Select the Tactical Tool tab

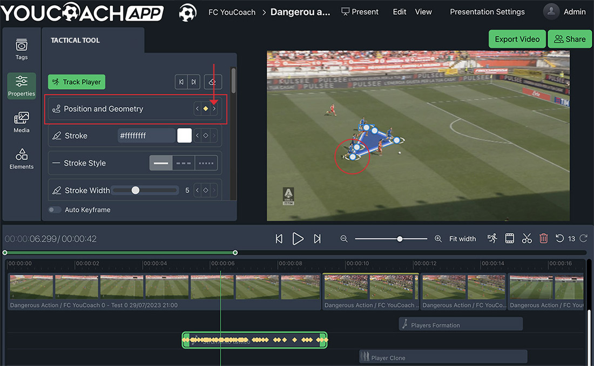[76, 40]
